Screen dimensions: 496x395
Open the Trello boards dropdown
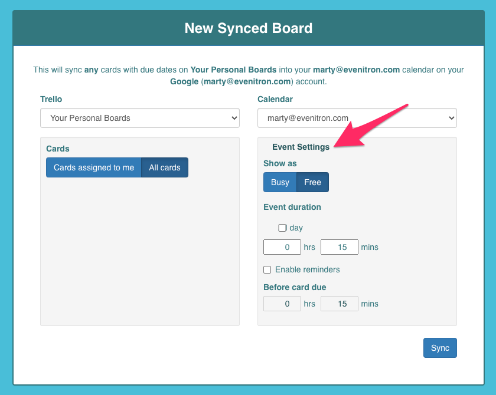coord(140,118)
